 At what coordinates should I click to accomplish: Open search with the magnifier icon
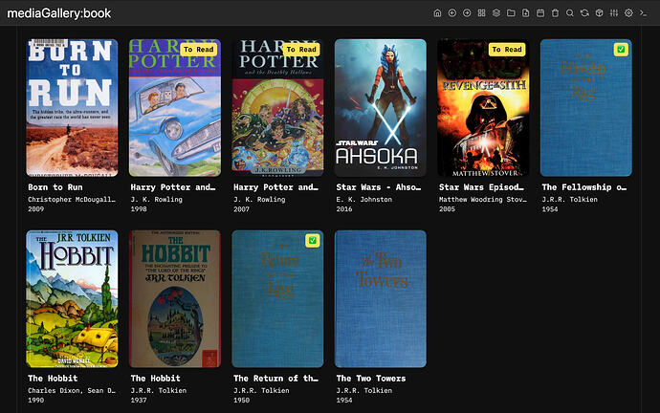click(569, 13)
